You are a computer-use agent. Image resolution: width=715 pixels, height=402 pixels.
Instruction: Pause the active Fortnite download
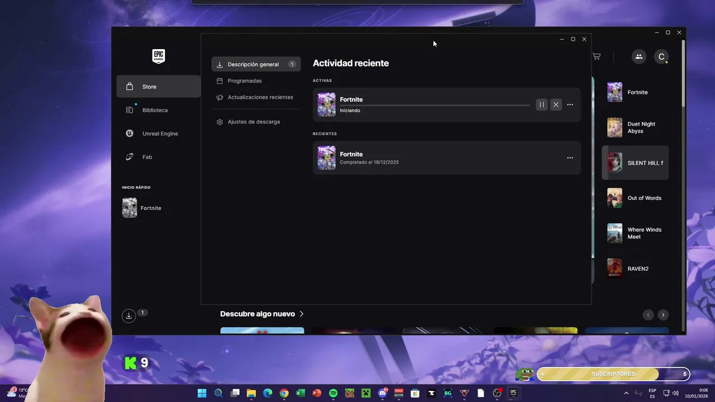coord(542,104)
